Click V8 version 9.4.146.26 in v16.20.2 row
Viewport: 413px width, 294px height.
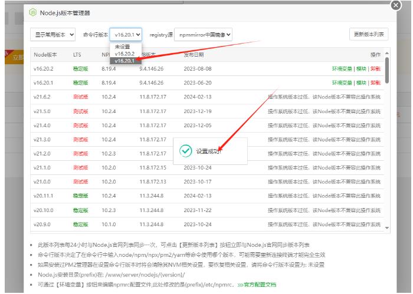pos(152,68)
